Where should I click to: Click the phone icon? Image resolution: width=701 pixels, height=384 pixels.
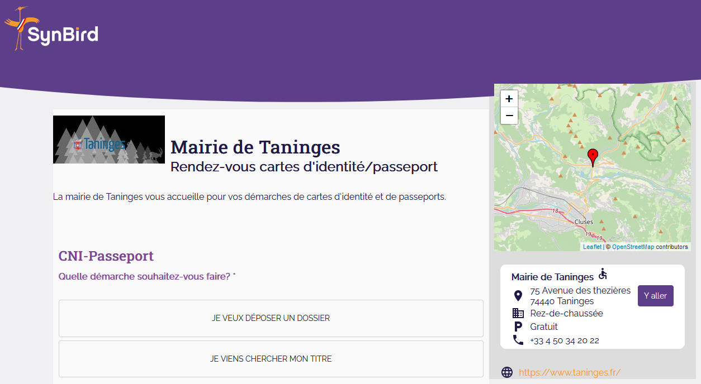pos(518,340)
